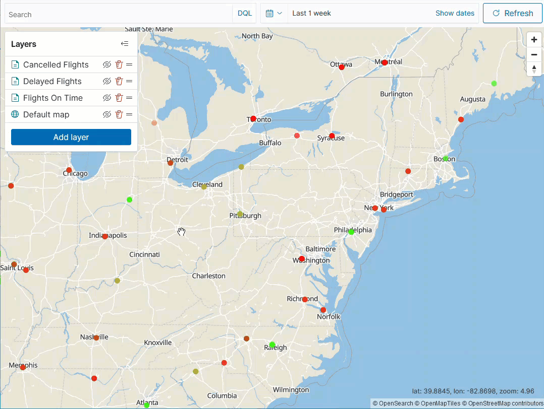This screenshot has width=544, height=409.
Task: Grab Delayed Flights reorder handle
Action: pyautogui.click(x=129, y=81)
